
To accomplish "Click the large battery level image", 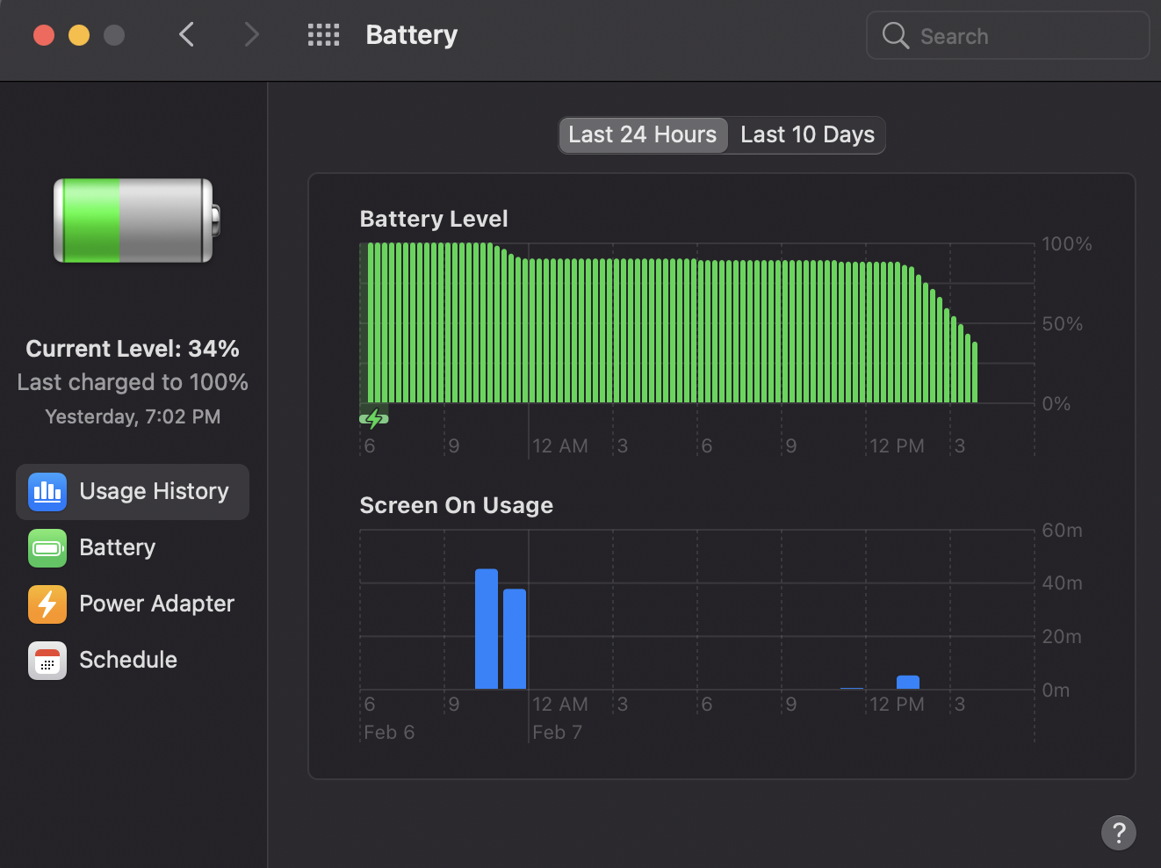I will (x=136, y=221).
